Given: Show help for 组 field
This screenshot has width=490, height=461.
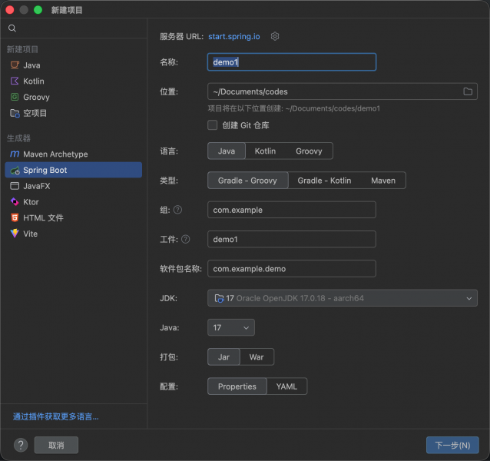Looking at the screenshot, I should tap(177, 210).
